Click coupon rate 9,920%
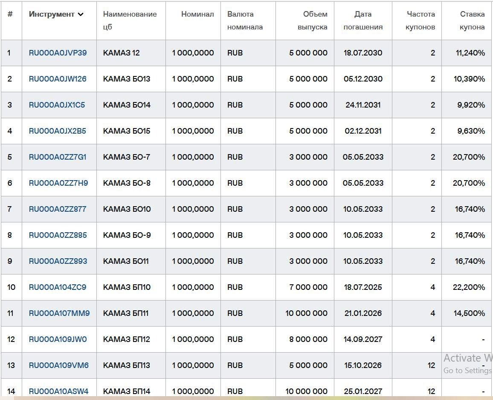 pyautogui.click(x=471, y=105)
